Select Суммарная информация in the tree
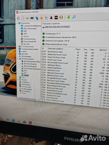The height and width of the screenshot is (145, 109). tap(32, 26)
